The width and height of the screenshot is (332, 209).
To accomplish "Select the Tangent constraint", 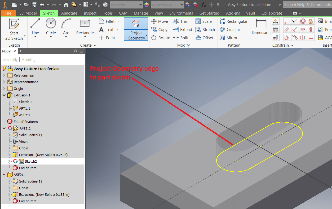I will click(x=286, y=37).
